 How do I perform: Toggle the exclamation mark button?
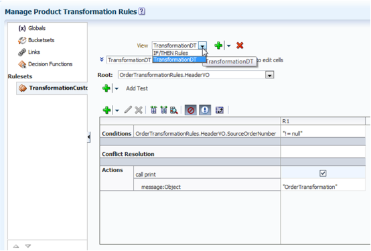tap(205, 110)
